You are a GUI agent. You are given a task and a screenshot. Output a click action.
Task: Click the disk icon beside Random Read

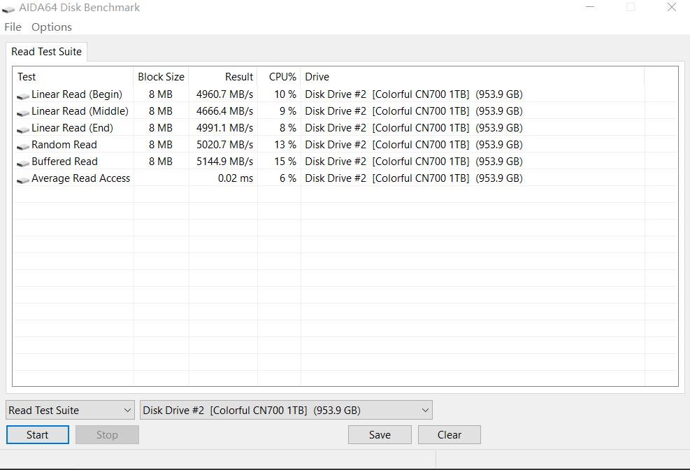[22, 144]
